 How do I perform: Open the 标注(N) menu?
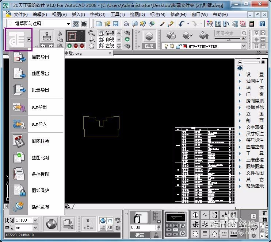(x=157, y=15)
